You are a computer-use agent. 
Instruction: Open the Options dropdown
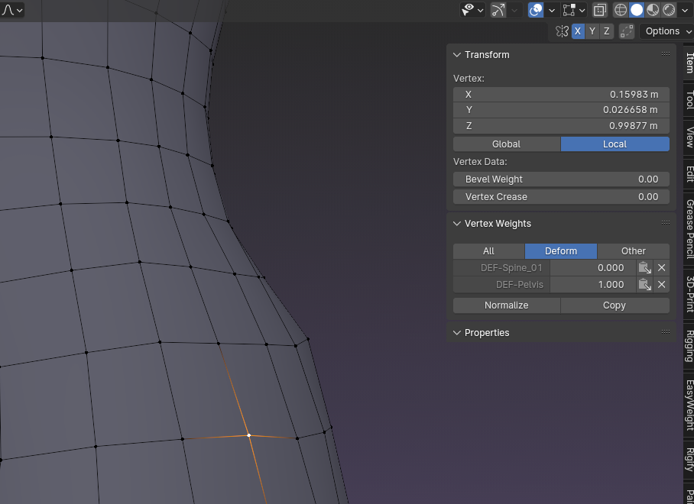(x=664, y=31)
